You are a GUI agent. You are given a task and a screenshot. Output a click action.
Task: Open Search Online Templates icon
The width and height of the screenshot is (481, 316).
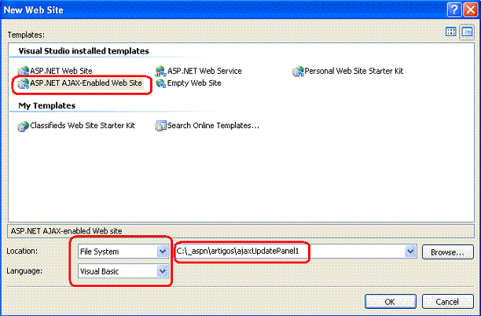point(160,126)
